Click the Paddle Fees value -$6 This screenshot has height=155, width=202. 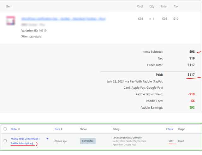[x=192, y=101]
